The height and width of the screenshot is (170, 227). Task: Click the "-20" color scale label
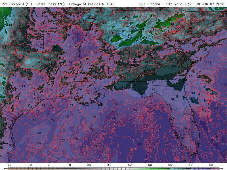[8, 165]
